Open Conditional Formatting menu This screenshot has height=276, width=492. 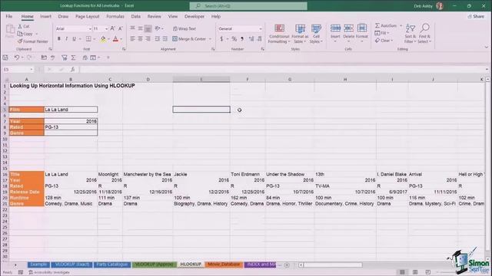click(279, 34)
